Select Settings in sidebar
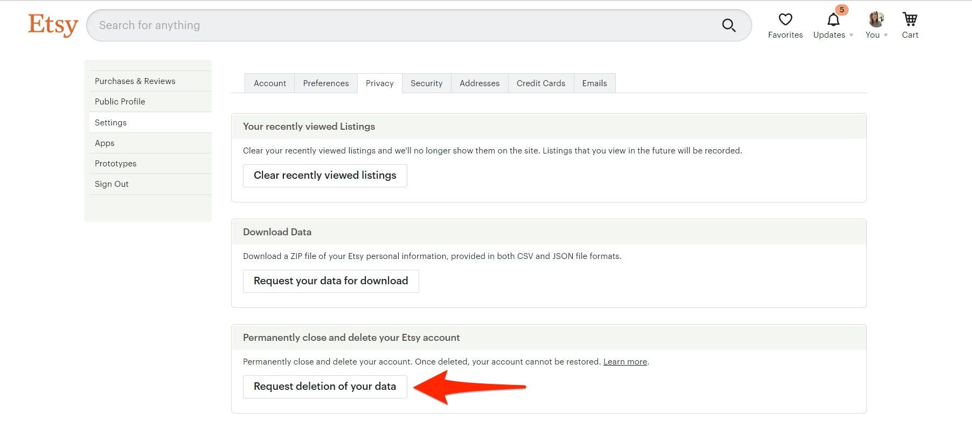972x427 pixels. tap(150, 123)
